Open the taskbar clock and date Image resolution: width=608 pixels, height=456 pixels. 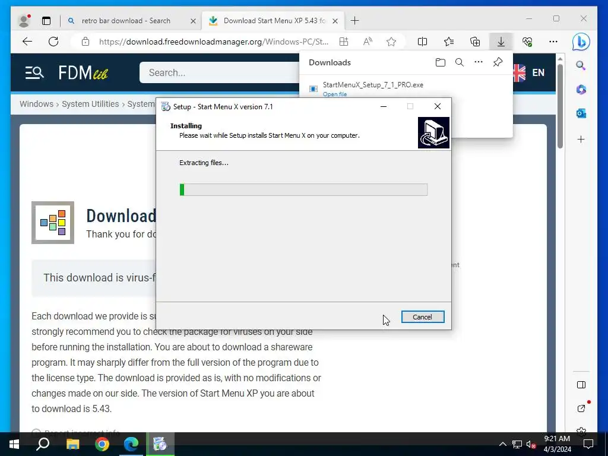tap(557, 444)
